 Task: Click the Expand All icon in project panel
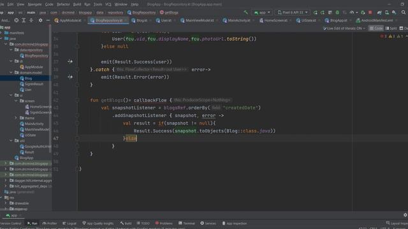coord(24,20)
